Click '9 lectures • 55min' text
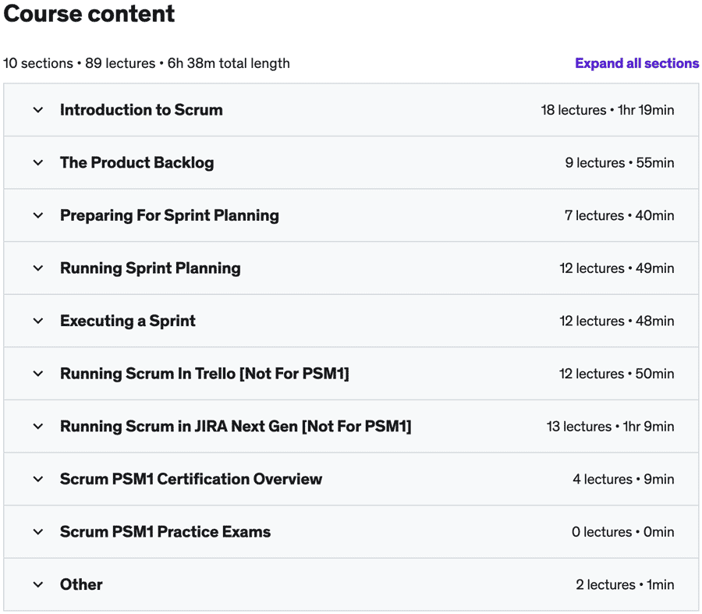The width and height of the screenshot is (702, 614). tap(619, 162)
